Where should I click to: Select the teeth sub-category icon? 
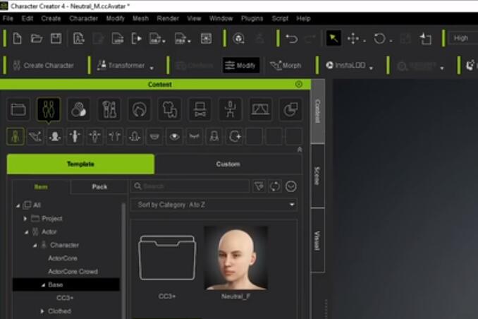[x=154, y=136]
